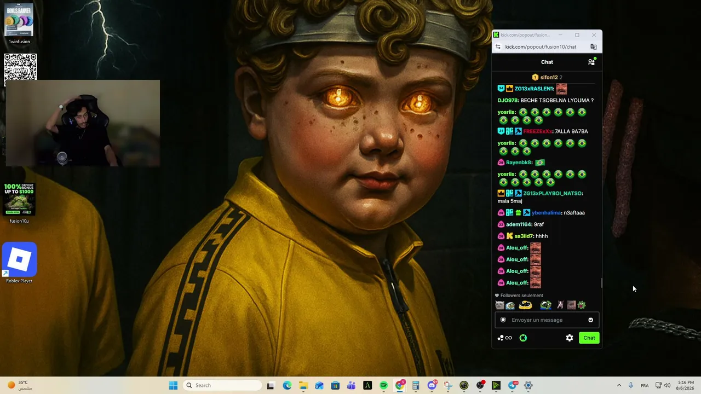Click the 'Followers seulement' label
This screenshot has height=394, width=701.
point(521,296)
